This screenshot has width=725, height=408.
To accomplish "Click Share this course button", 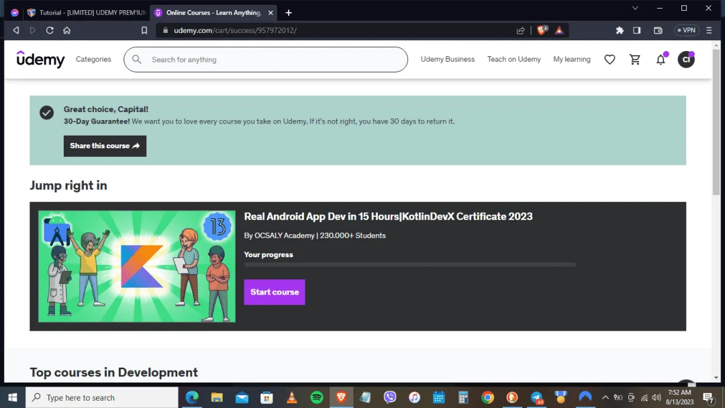I will tap(105, 146).
